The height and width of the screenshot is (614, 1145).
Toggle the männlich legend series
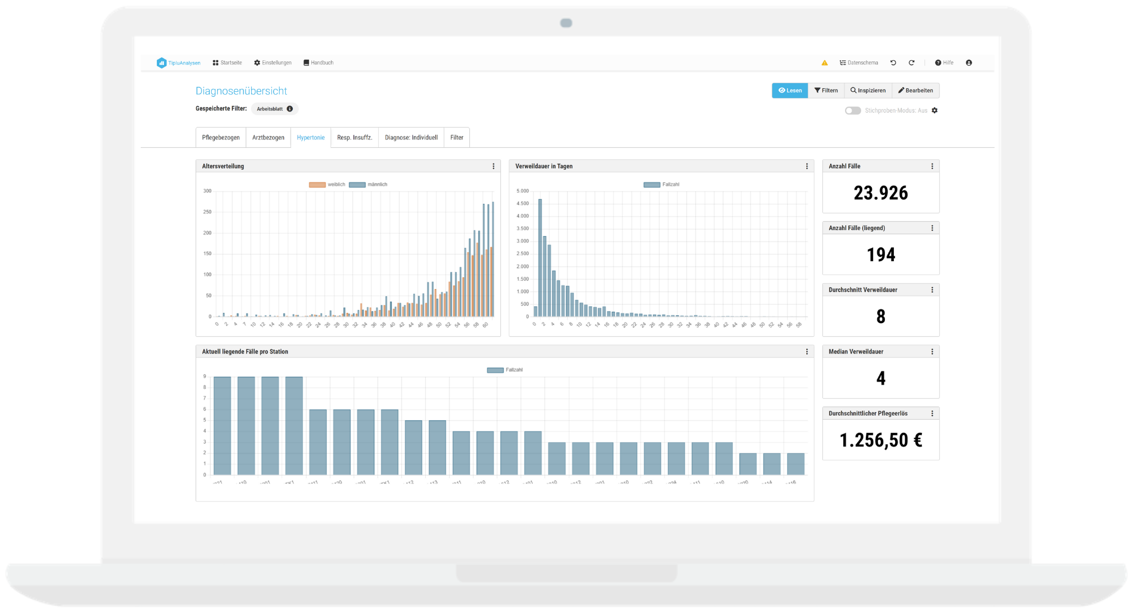tap(357, 185)
